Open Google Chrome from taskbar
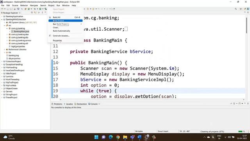 [x=118, y=137]
